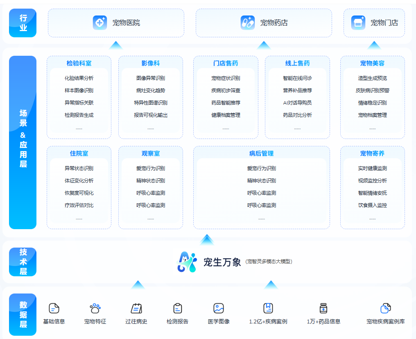Image resolution: width=416 pixels, height=339 pixels.
Task: Click 化验结果分析 in 检验科室
Action: point(79,78)
